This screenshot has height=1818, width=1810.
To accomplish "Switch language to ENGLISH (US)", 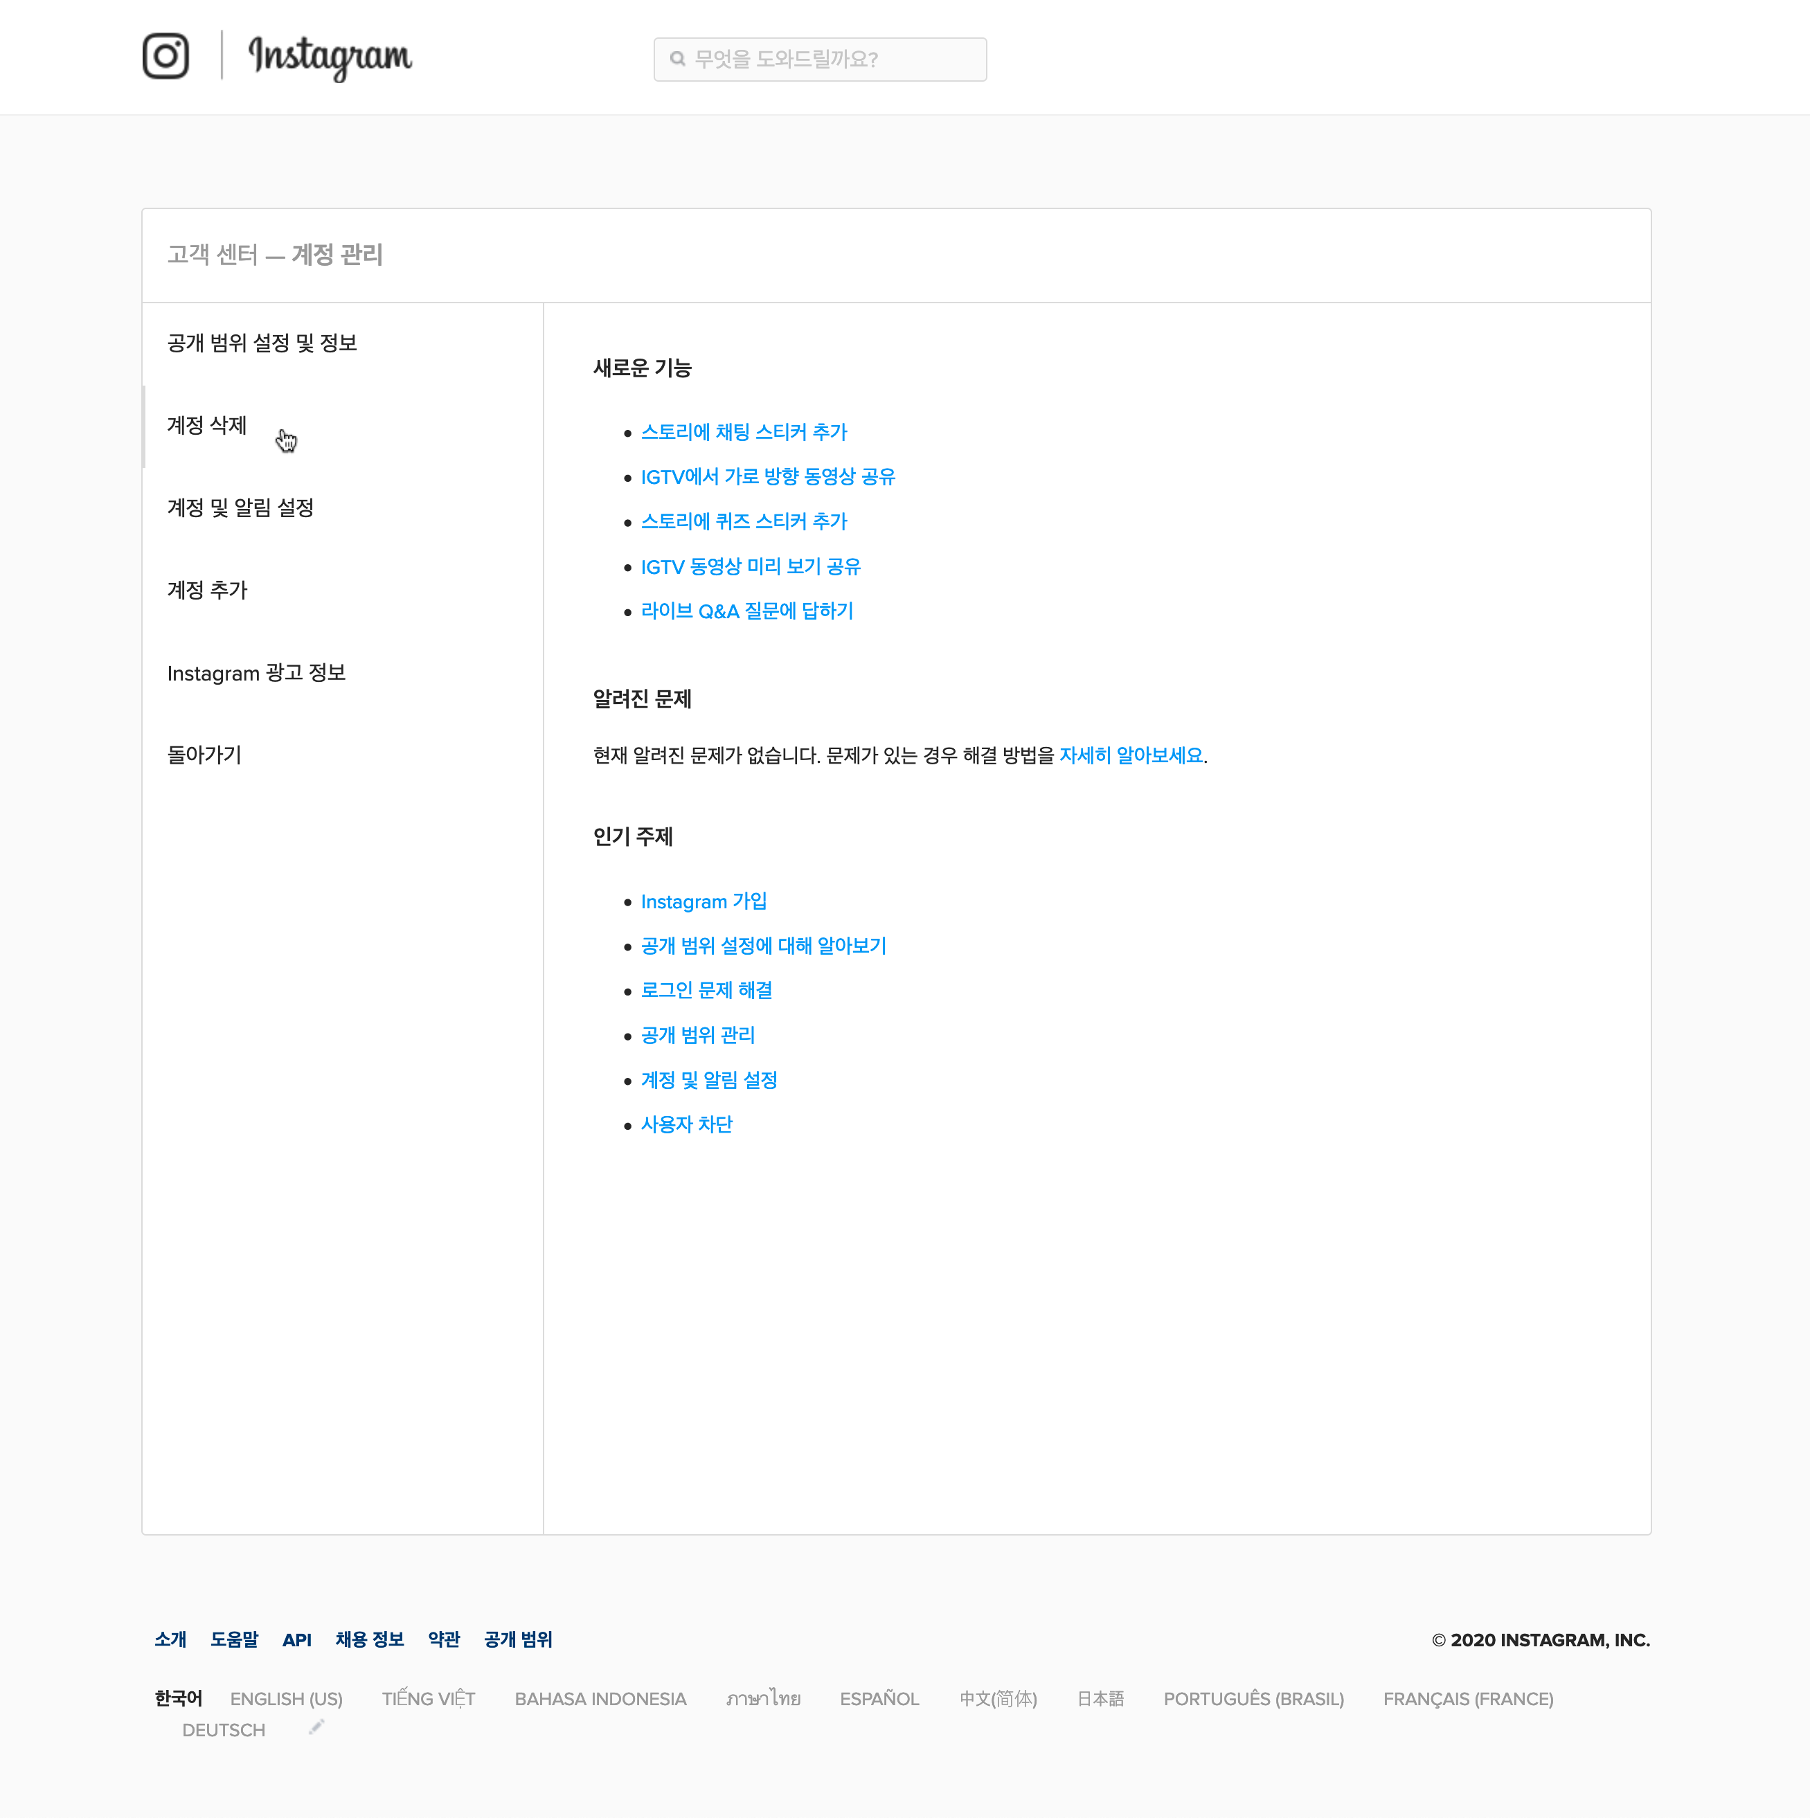I will point(286,1700).
